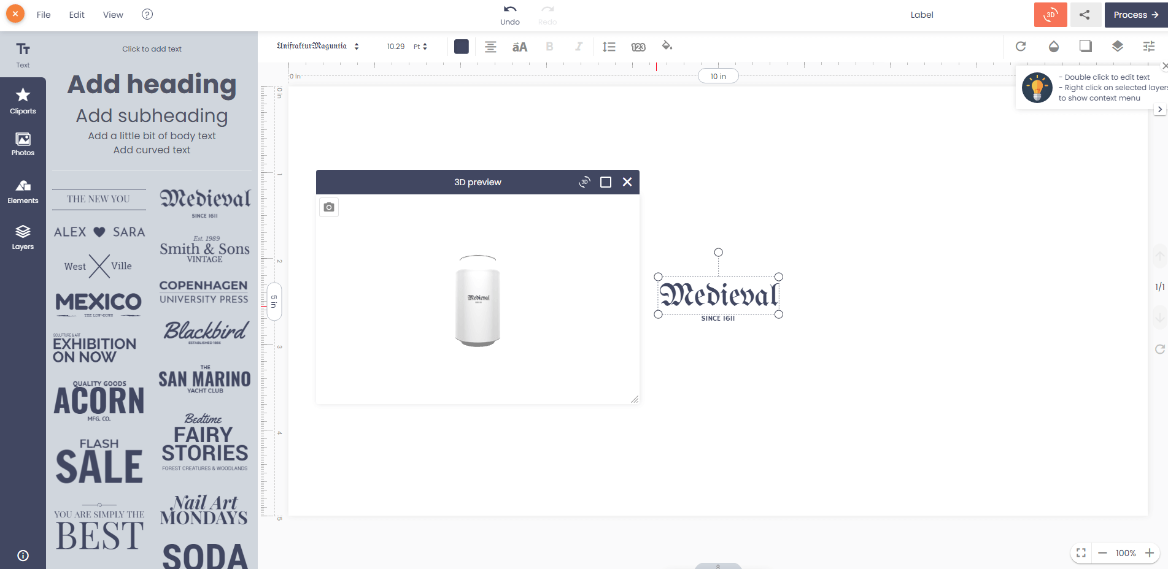Click Add heading text option
The image size is (1168, 569).
152,85
